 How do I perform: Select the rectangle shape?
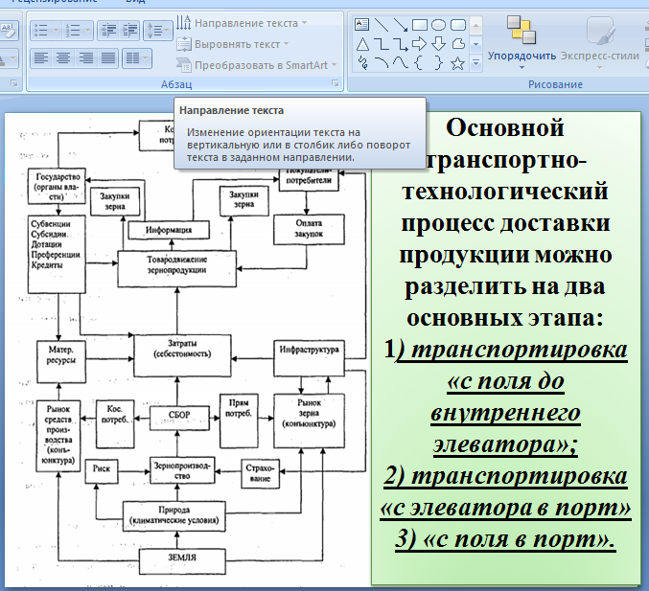(x=419, y=25)
